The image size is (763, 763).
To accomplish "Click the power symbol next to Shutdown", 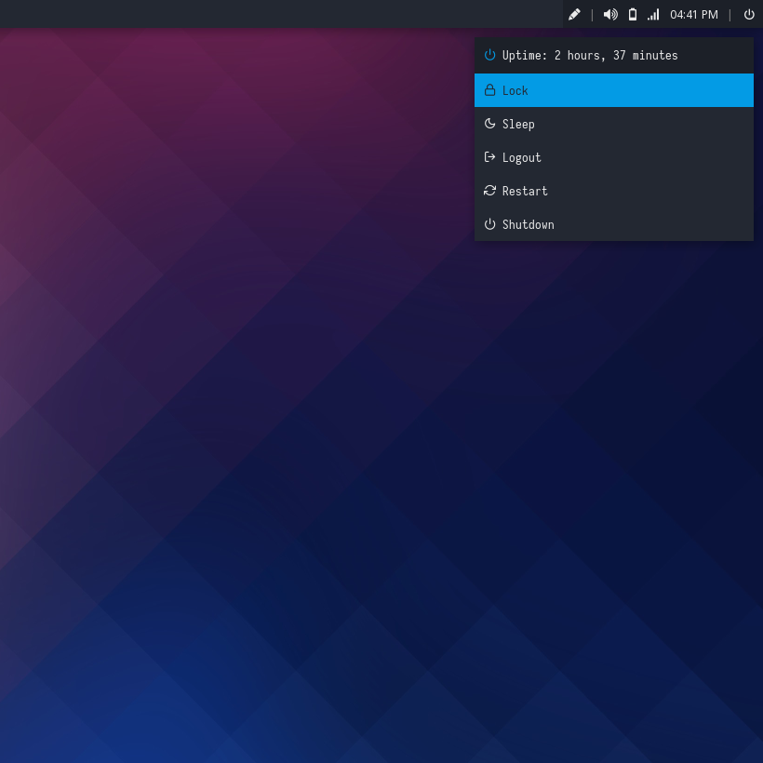I will (490, 224).
